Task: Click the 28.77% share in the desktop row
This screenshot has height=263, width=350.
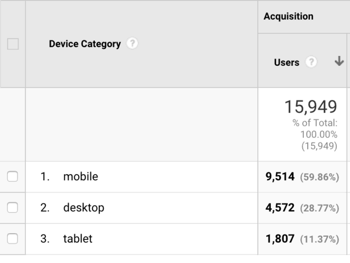Action: tap(320, 208)
